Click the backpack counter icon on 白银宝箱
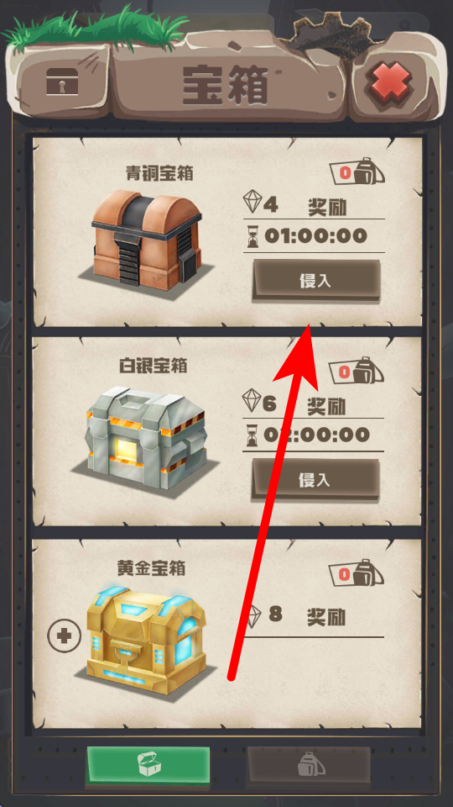 pos(357,370)
